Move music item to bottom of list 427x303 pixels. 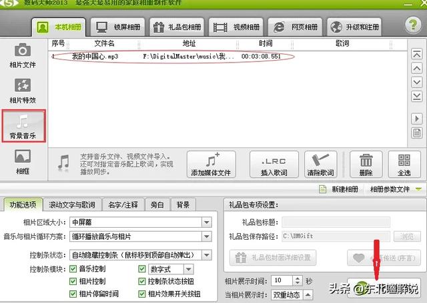416,96
